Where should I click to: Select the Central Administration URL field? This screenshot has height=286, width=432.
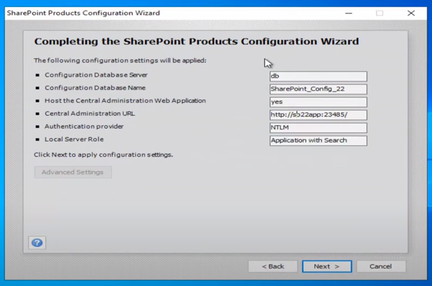tap(318, 114)
